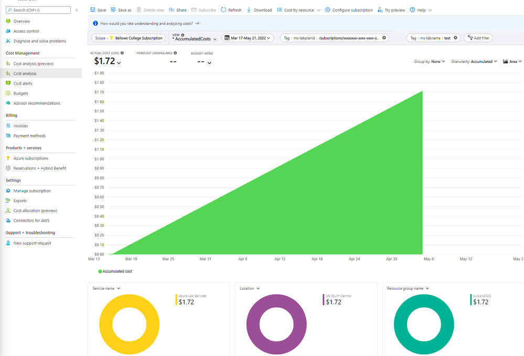Open Reservations + Hybrid Benefit item
524x356 pixels.
coord(40,169)
